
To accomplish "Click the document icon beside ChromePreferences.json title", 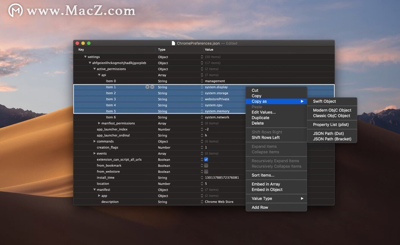I will tap(174, 43).
